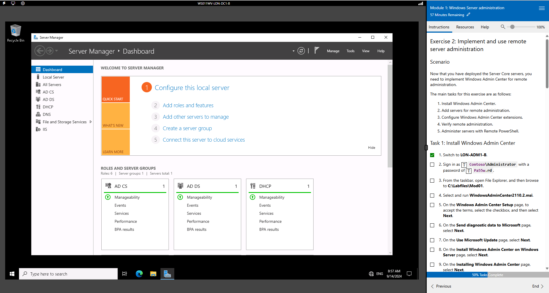Check step 9 Installing Windows Admin Center
The image size is (549, 293).
[432, 265]
